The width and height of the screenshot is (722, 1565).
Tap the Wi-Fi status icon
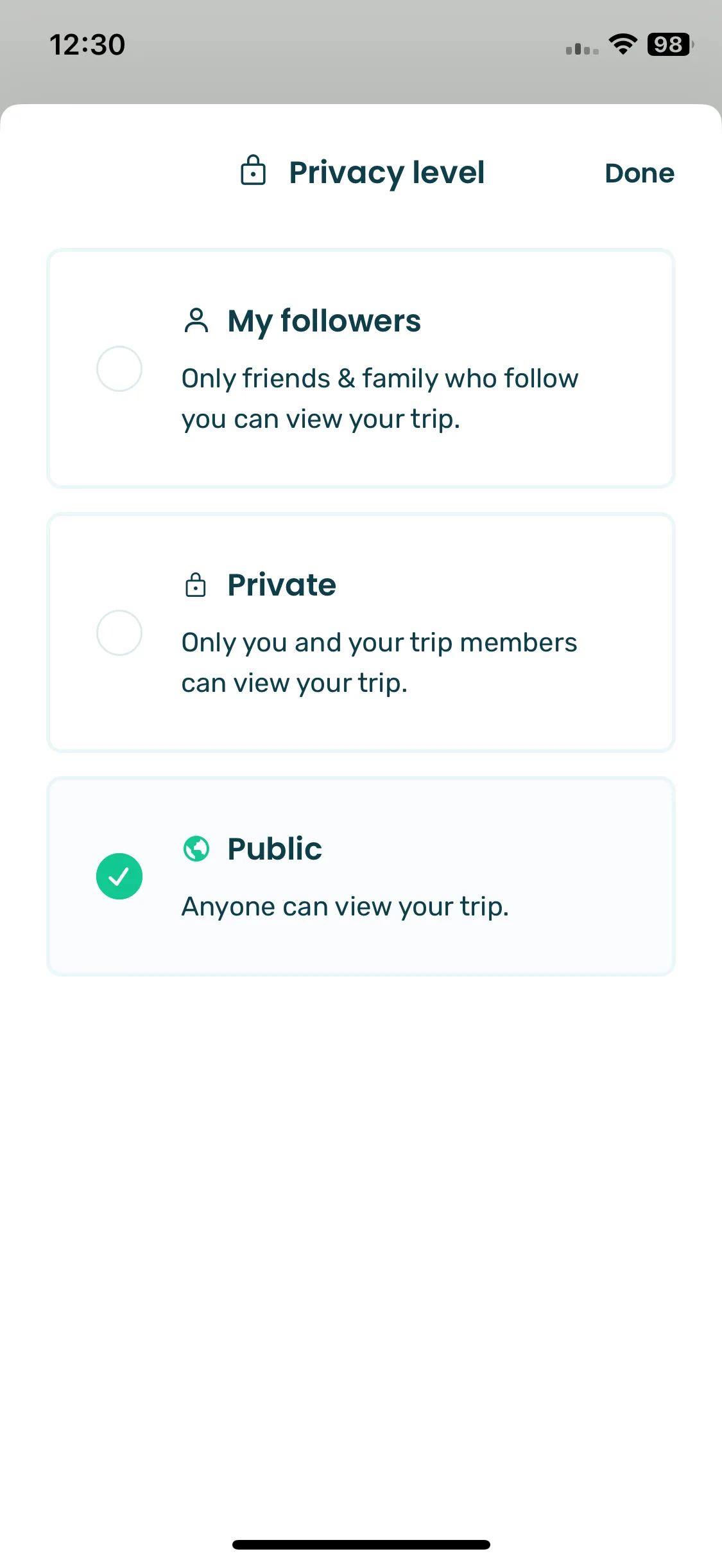point(623,44)
